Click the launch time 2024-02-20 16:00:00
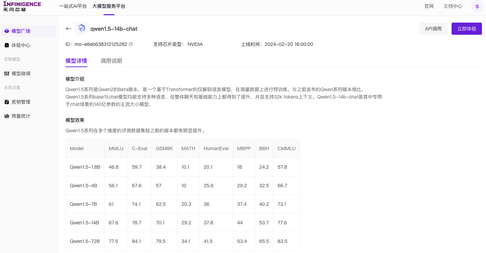486x253 pixels. tap(289, 44)
